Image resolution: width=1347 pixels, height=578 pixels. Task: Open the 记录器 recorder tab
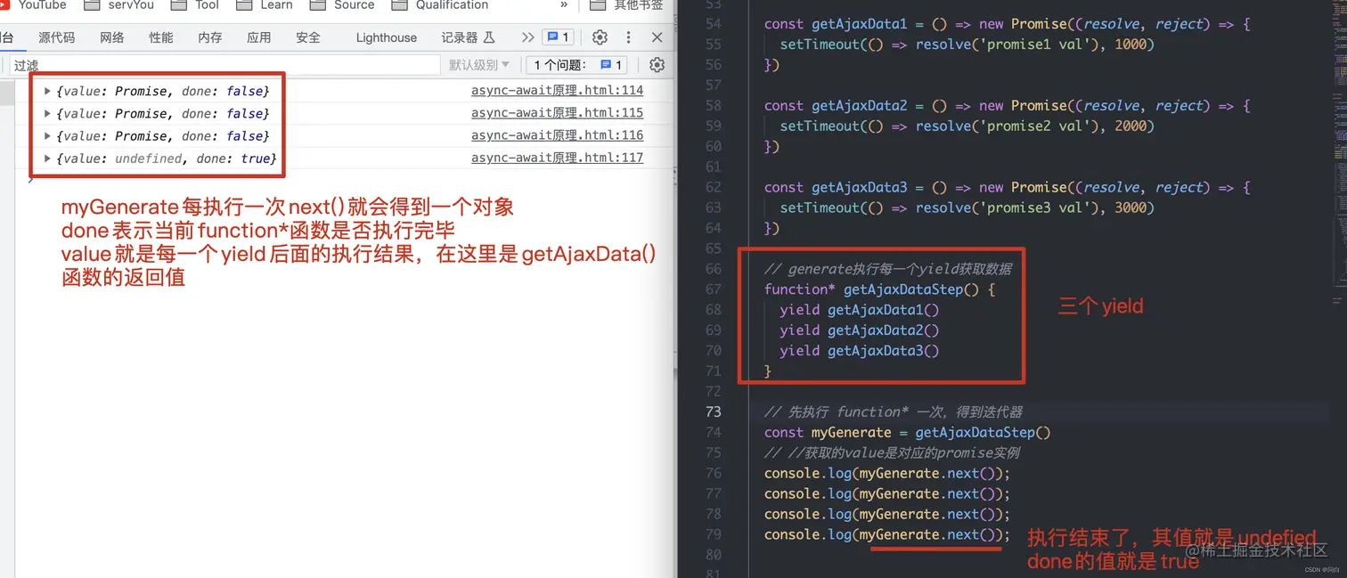468,37
